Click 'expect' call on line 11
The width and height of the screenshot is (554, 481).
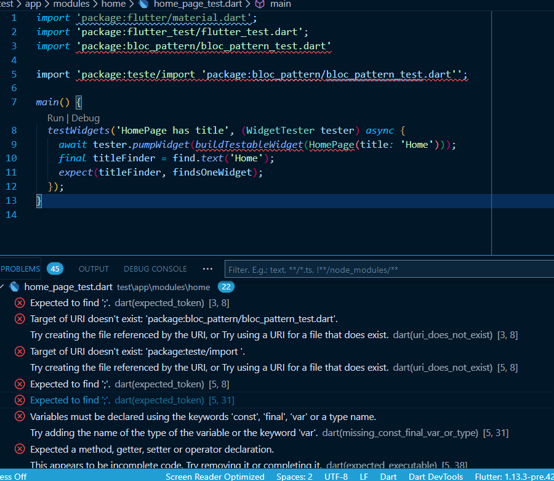pyautogui.click(x=76, y=172)
